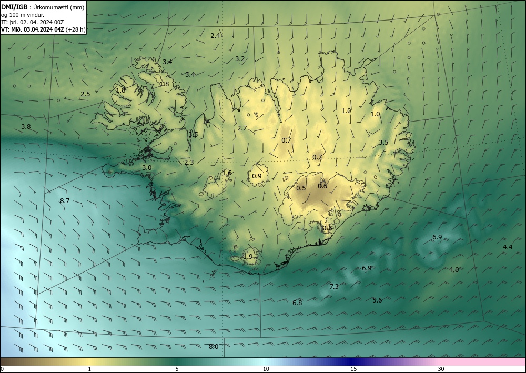This screenshot has width=526, height=373.
Task: Select the 0.6 value label
Action: click(327, 228)
